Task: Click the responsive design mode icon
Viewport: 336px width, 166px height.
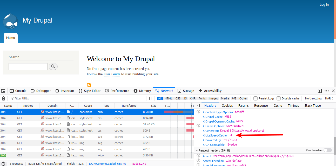Action: pyautogui.click(x=320, y=91)
